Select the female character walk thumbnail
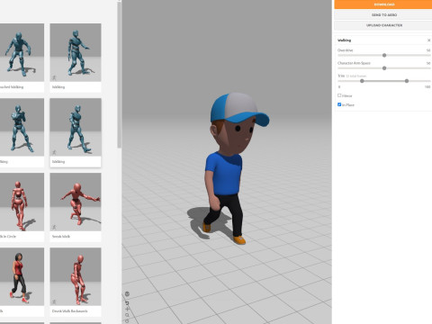 pyautogui.click(x=22, y=276)
